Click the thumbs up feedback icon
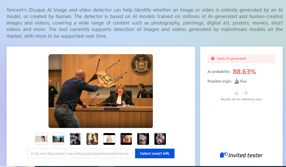Screen dimensions: 286x167 pyautogui.click(x=237, y=93)
